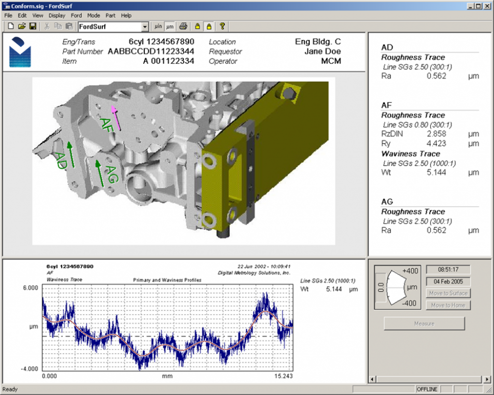Open the FordSurf template dropdown

146,27
